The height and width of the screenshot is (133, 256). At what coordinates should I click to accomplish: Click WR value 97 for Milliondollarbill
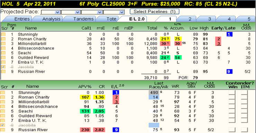[176, 102]
